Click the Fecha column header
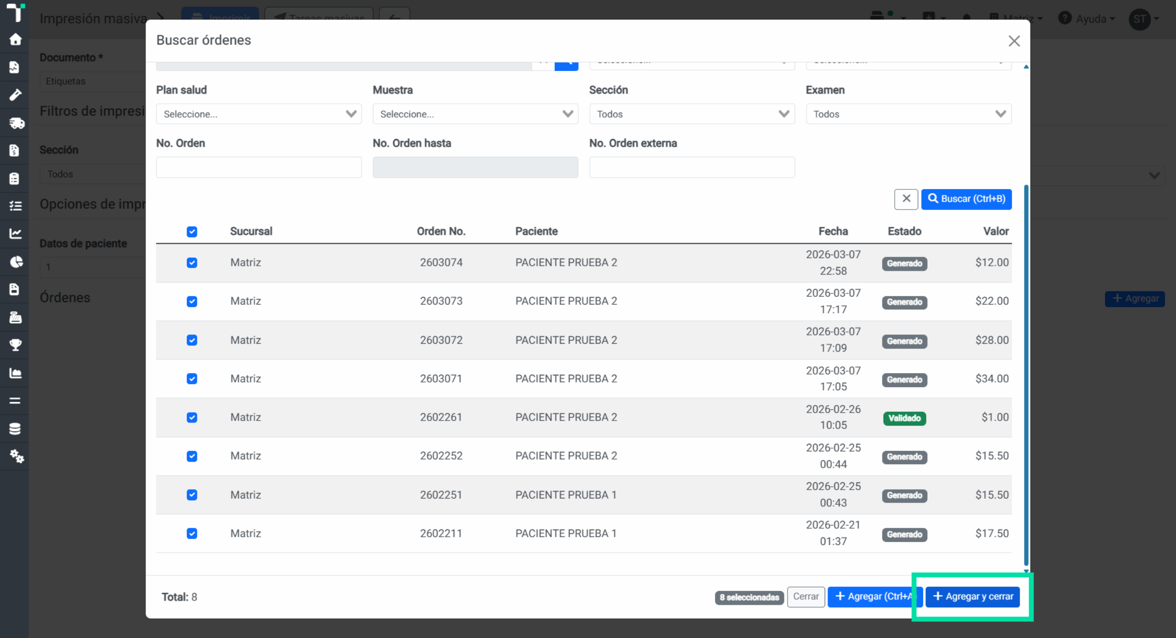 [x=833, y=231]
